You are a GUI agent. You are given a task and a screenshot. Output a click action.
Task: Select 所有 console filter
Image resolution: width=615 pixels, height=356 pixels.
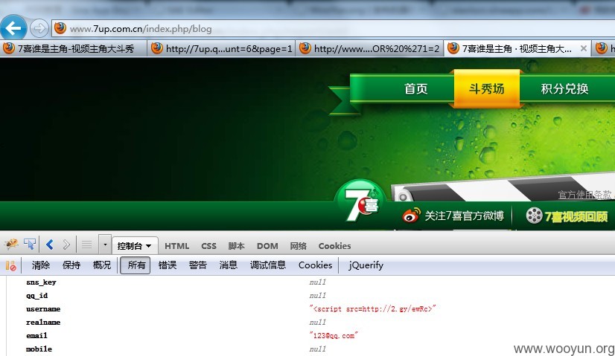pos(136,265)
